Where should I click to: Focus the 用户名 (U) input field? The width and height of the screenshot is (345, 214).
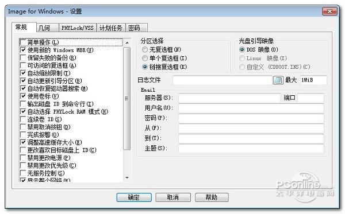pos(251,108)
